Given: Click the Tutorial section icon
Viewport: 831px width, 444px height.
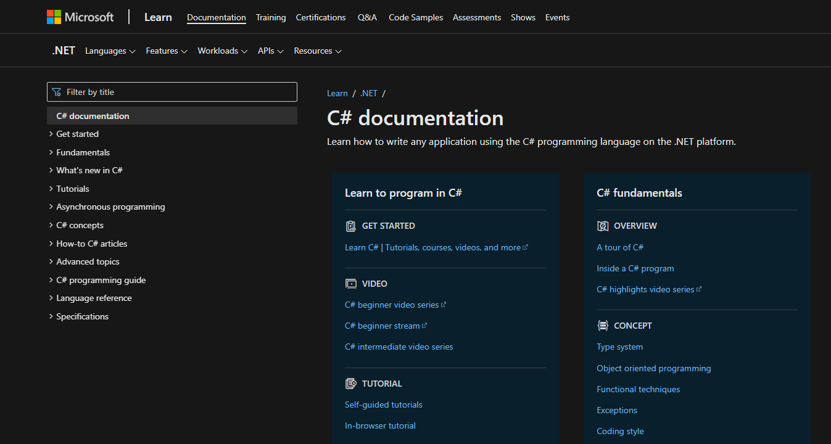Looking at the screenshot, I should pyautogui.click(x=351, y=384).
